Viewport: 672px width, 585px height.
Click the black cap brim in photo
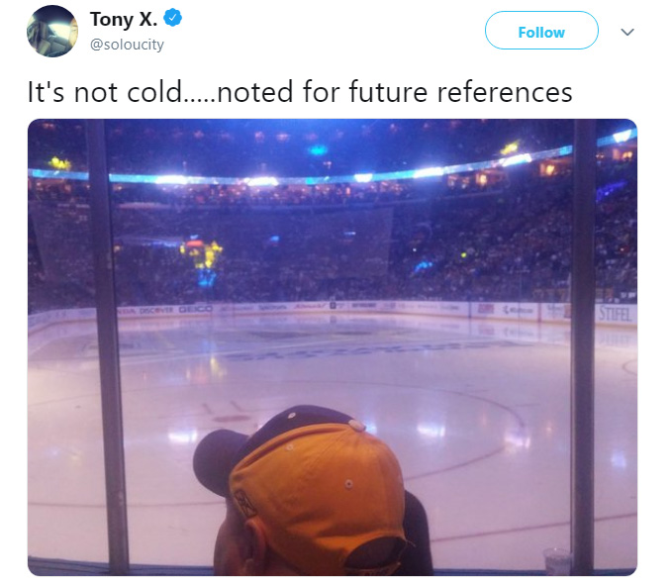tap(218, 460)
